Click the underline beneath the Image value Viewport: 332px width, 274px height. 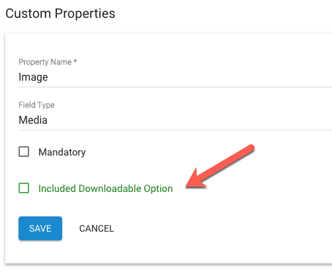(x=175, y=87)
